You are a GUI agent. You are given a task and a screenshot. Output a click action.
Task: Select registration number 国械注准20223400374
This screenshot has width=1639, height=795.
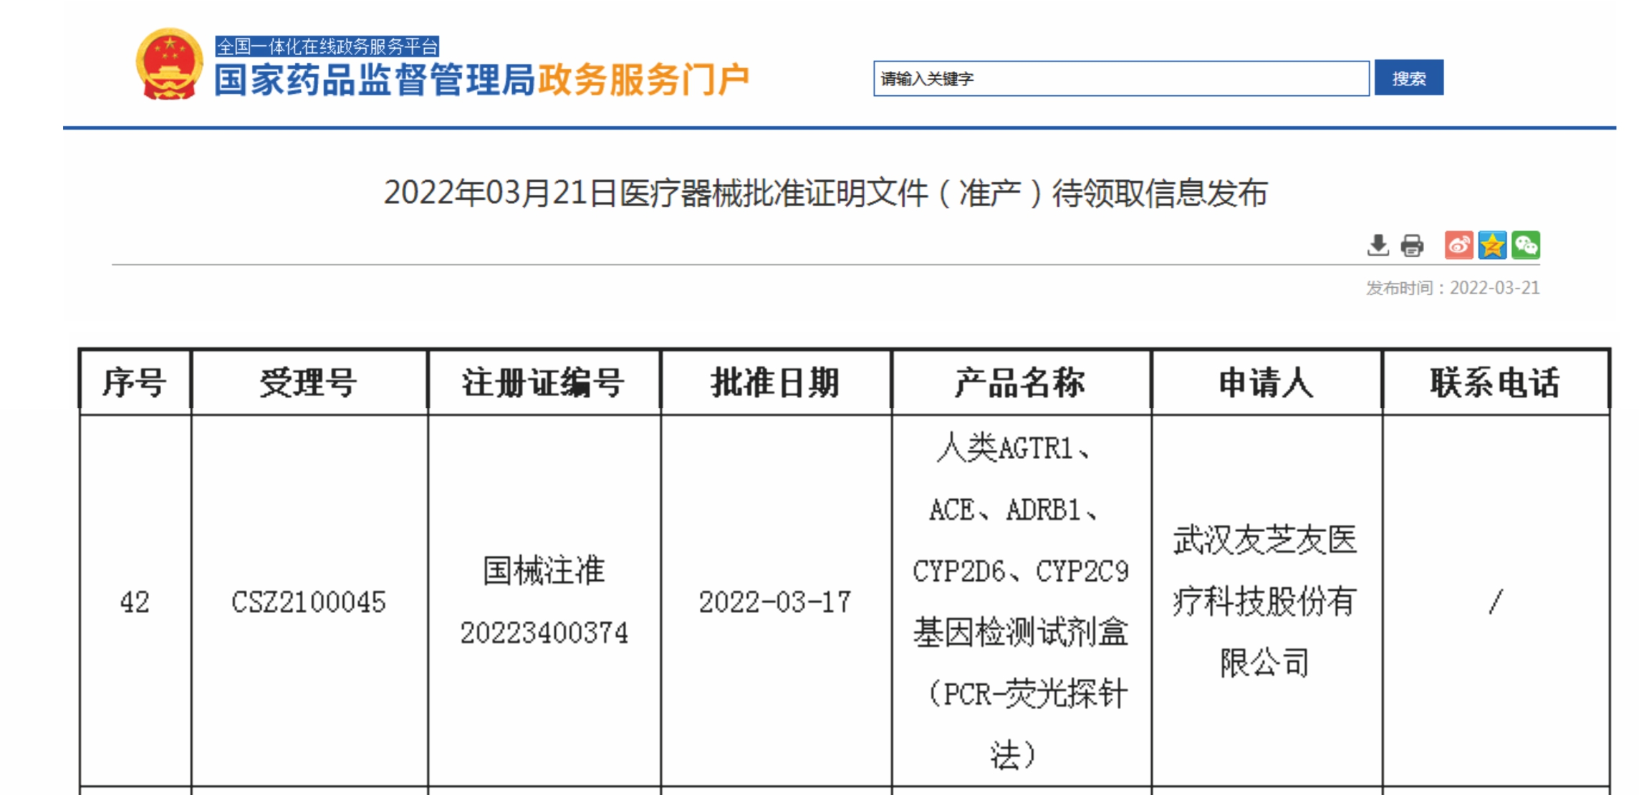click(544, 602)
